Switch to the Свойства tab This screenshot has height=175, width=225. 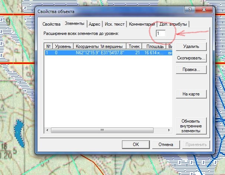tap(51, 24)
